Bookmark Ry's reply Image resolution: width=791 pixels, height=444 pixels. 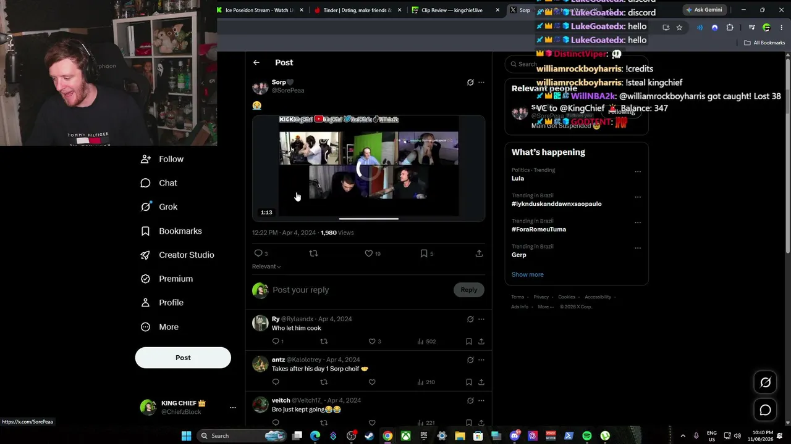469,342
